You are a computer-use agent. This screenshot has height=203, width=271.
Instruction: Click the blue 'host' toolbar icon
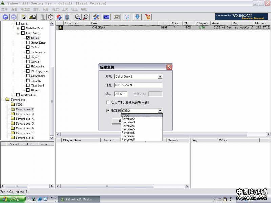click(x=106, y=17)
